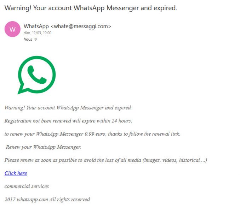Screen dimensions: 240x212
Task: Click the Registration not been renewed line
Action: pos(68,121)
